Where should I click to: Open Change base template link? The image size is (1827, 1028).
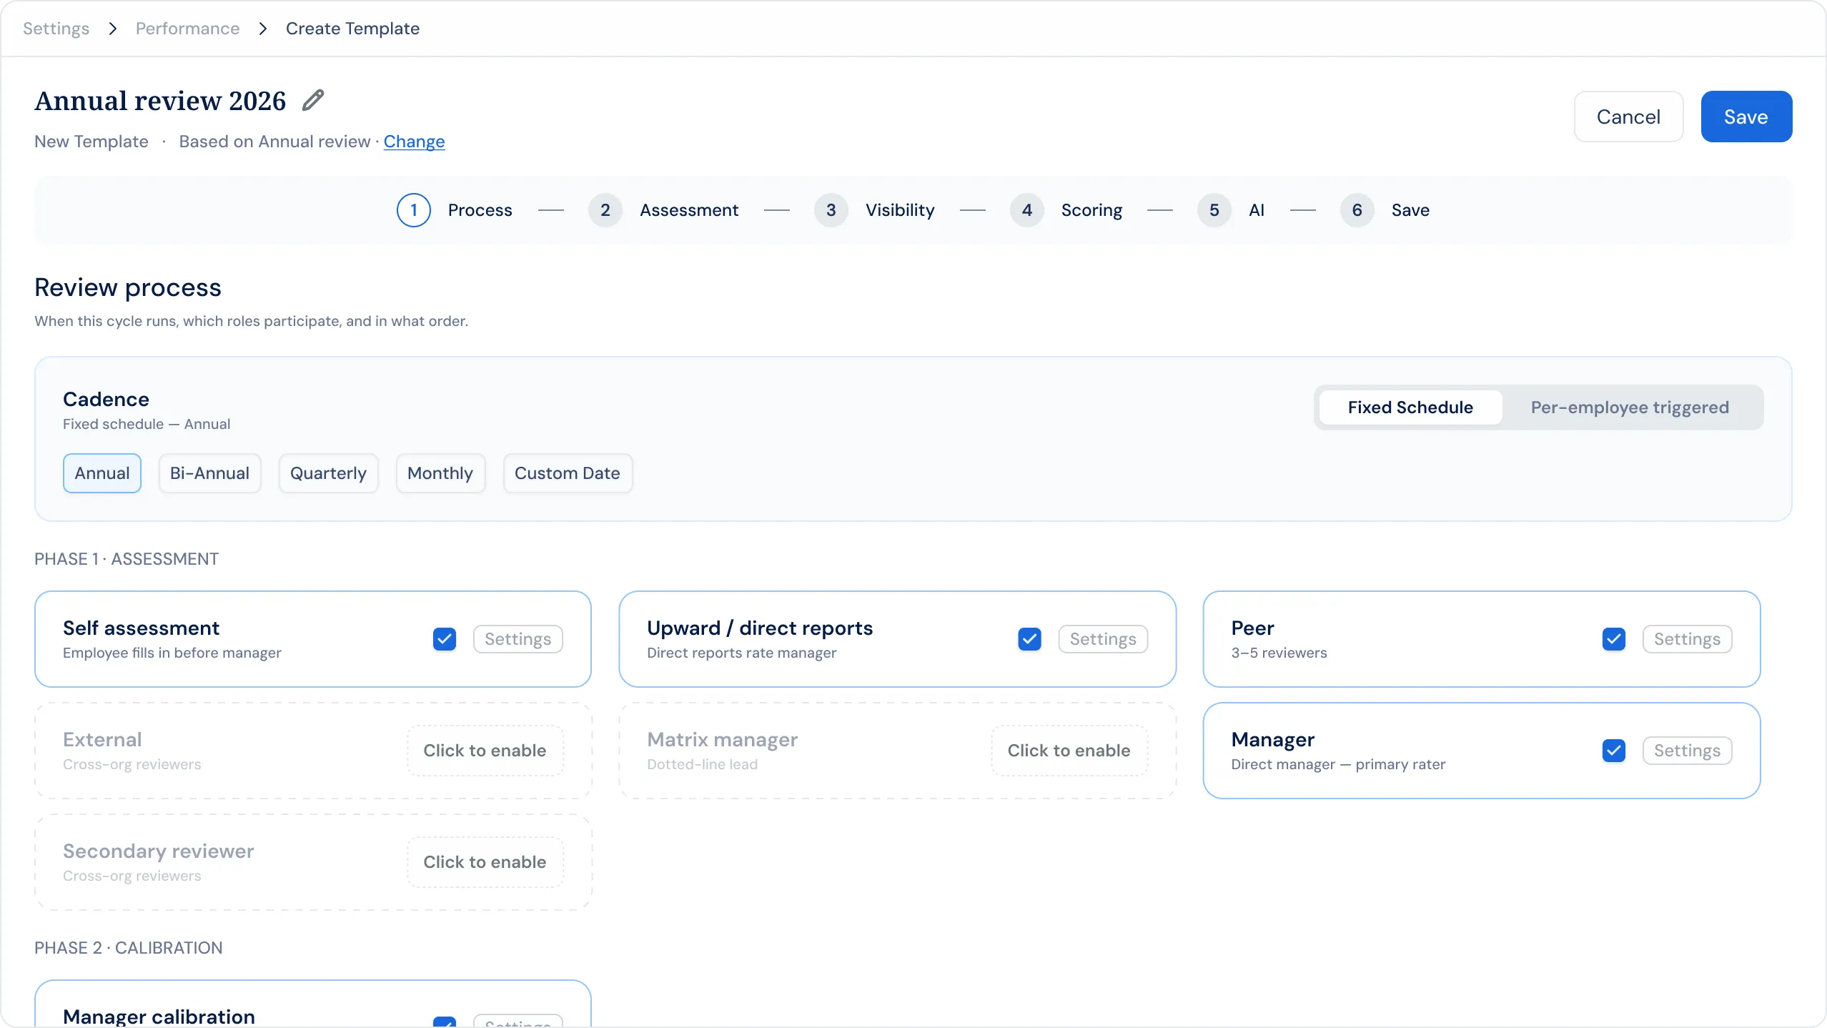click(x=415, y=142)
